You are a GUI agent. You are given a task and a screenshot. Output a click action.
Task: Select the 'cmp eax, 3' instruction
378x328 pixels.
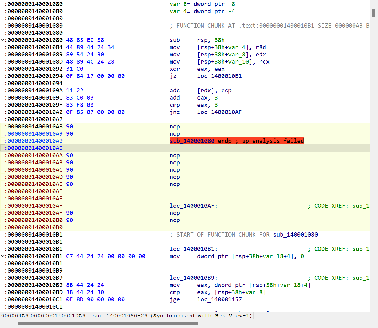(x=194, y=105)
